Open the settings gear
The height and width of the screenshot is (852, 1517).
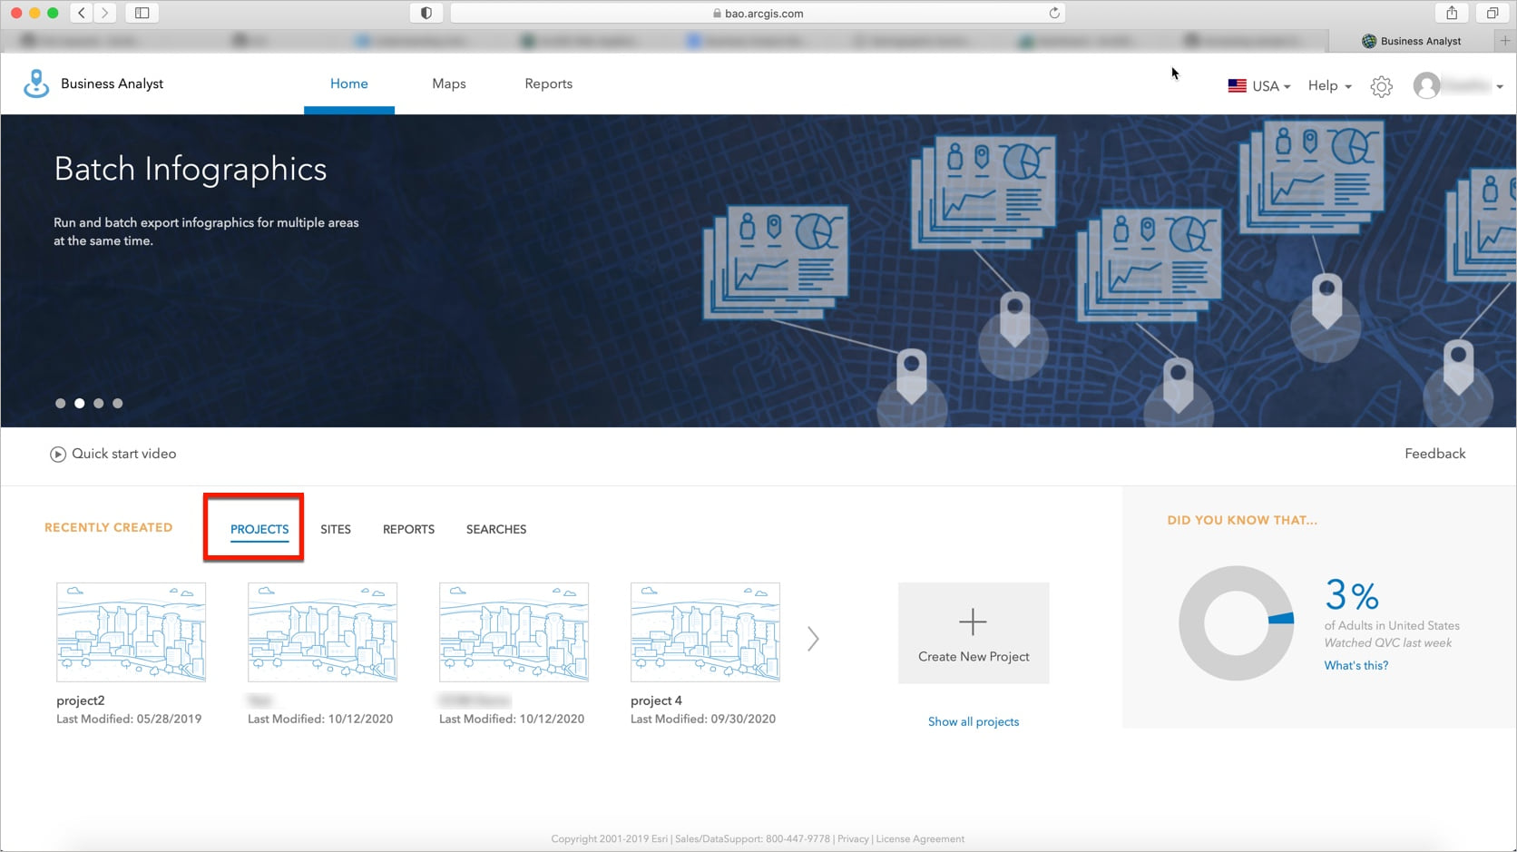1381,85
